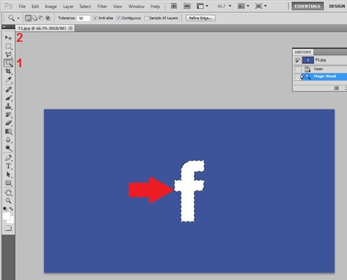This screenshot has height=280, width=347.
Task: Launch Mini Bridge
Action: click(187, 6)
